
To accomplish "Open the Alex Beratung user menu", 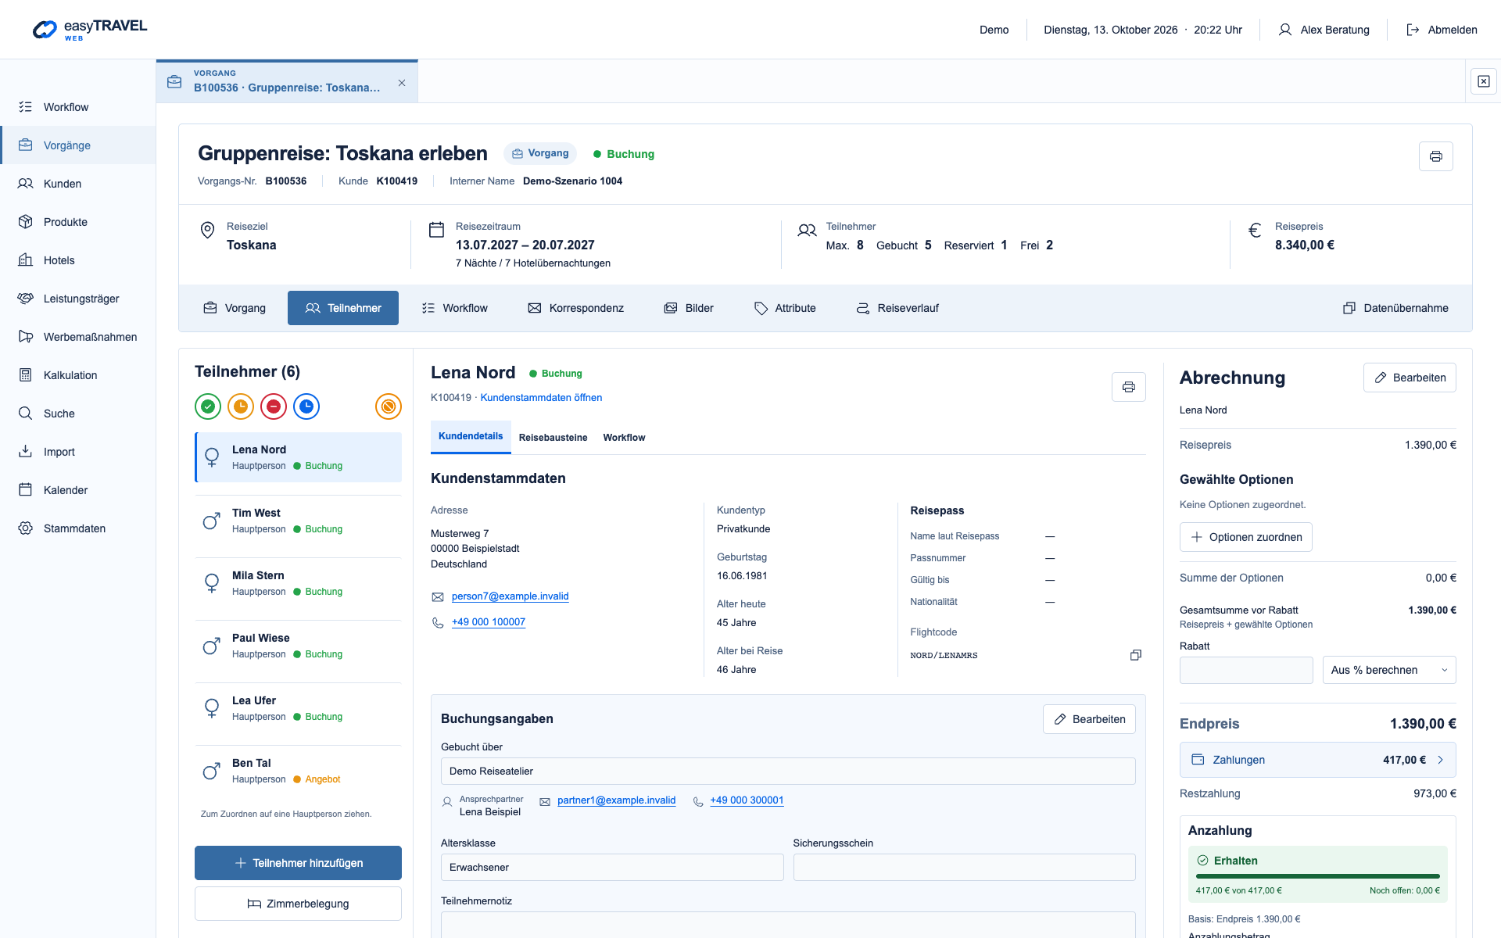I will (1324, 30).
